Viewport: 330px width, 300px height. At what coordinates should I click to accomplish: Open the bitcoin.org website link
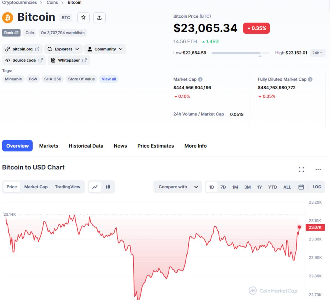point(23,49)
